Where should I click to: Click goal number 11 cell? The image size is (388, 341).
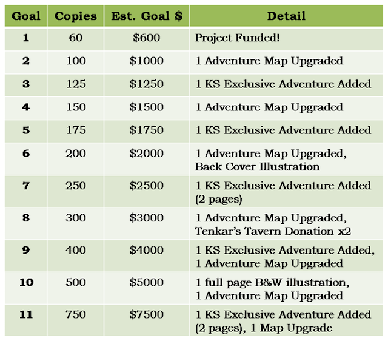[25, 320]
